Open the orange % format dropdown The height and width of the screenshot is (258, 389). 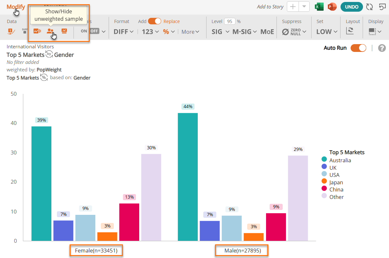[x=169, y=32]
